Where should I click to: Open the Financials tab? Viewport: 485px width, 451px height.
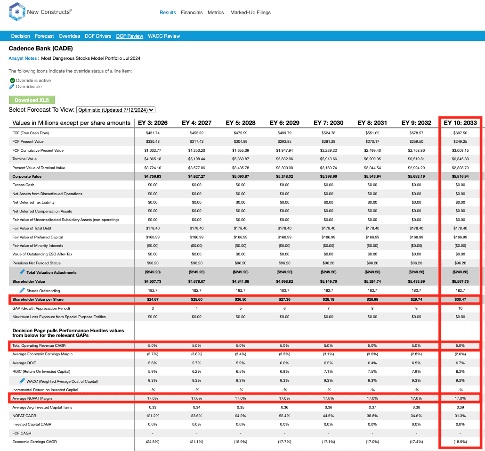click(192, 13)
